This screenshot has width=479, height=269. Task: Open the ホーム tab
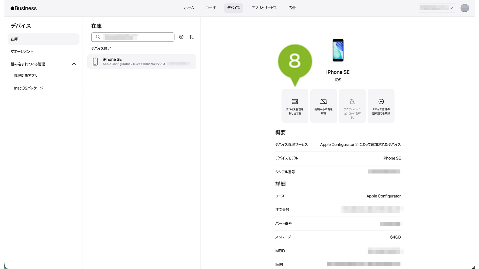(189, 8)
